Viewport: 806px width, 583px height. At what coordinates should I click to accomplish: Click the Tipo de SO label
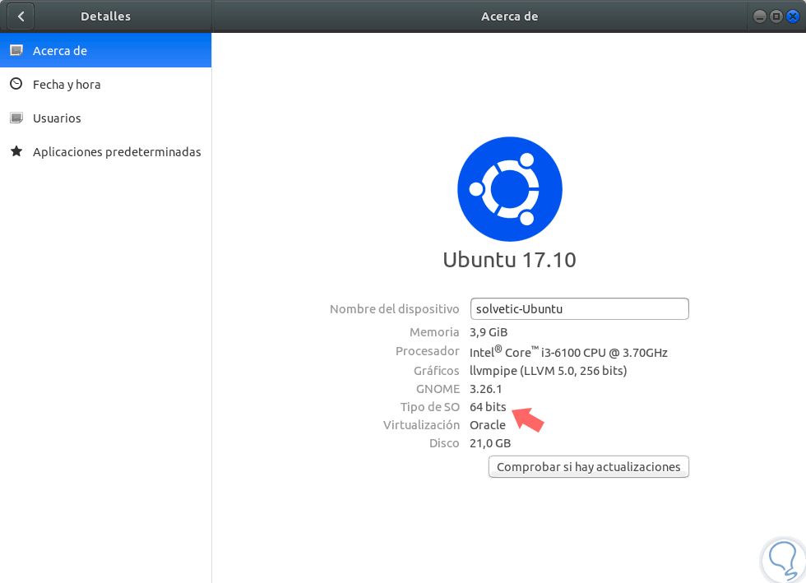429,407
